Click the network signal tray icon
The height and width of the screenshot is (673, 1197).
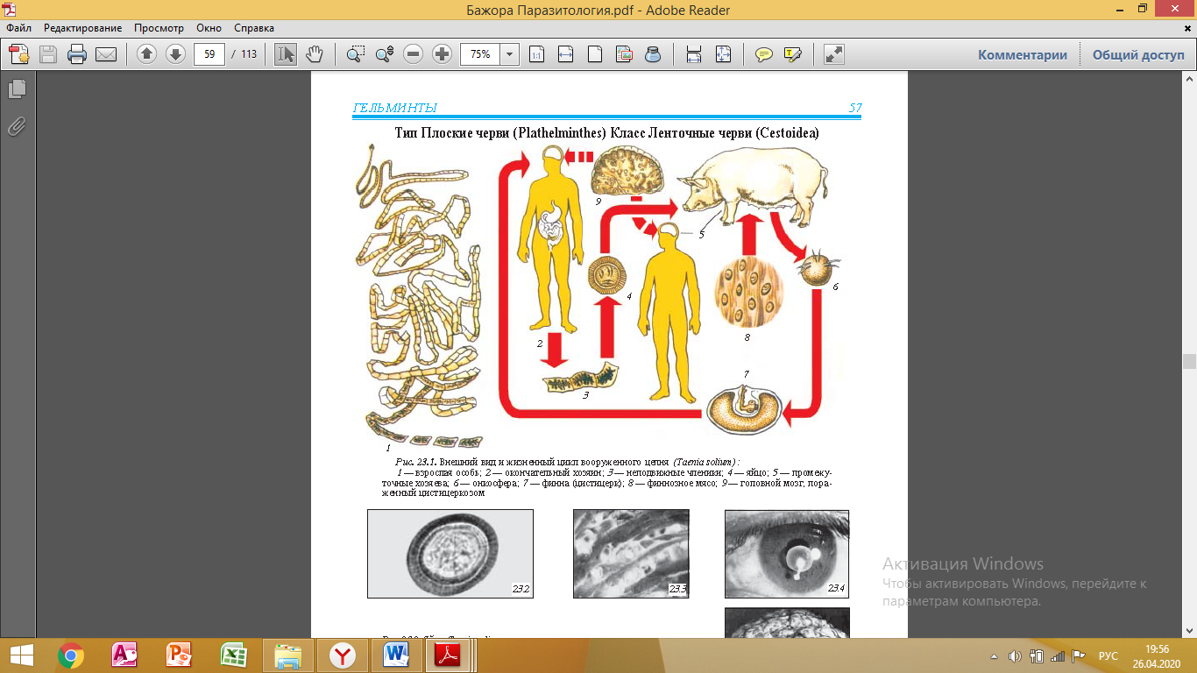(x=1058, y=656)
